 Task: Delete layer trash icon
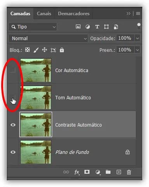[129, 172]
